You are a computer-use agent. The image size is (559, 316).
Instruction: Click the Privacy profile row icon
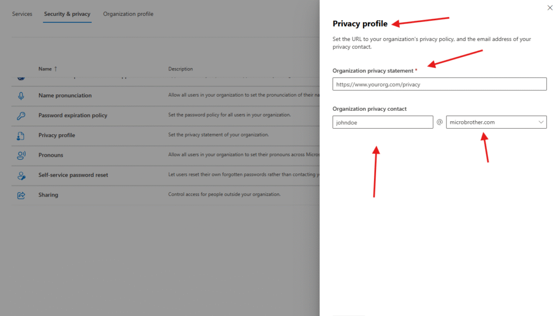[x=21, y=135]
